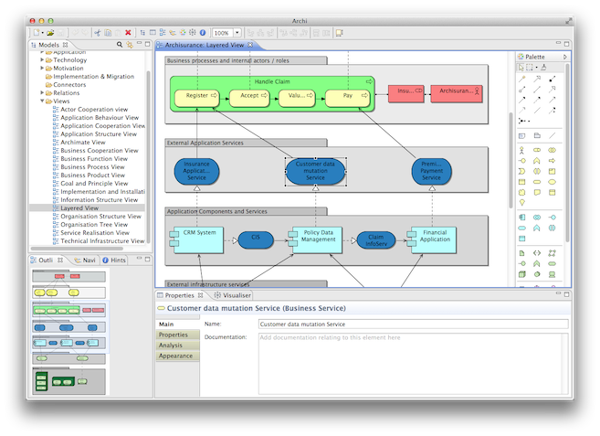Click the red Delete X icon
Screen dimensions: 600x436
pyautogui.click(x=128, y=33)
